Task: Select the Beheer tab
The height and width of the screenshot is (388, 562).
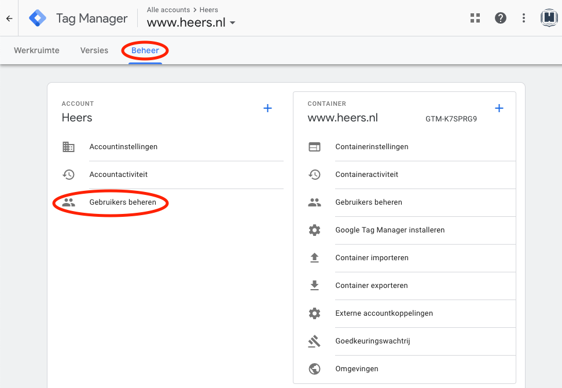Action: (145, 50)
